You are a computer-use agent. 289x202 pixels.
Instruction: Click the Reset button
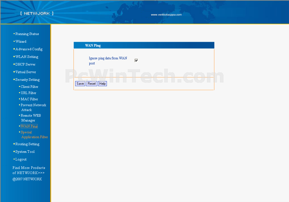pos(92,84)
